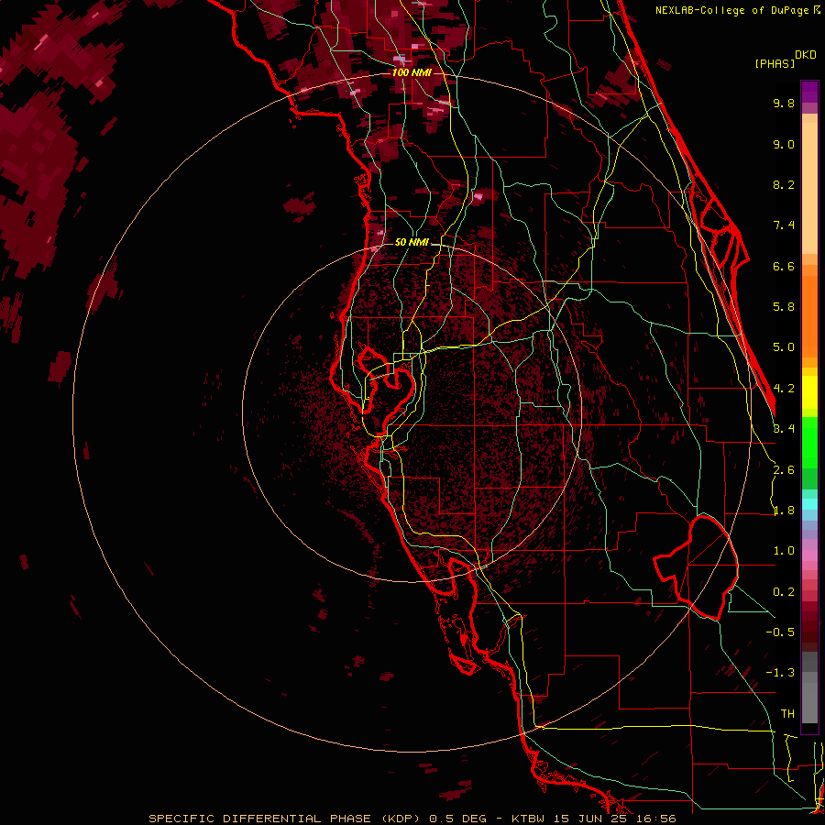Image resolution: width=825 pixels, height=825 pixels.
Task: Click the 4.2 scale value
Action: [x=784, y=389]
